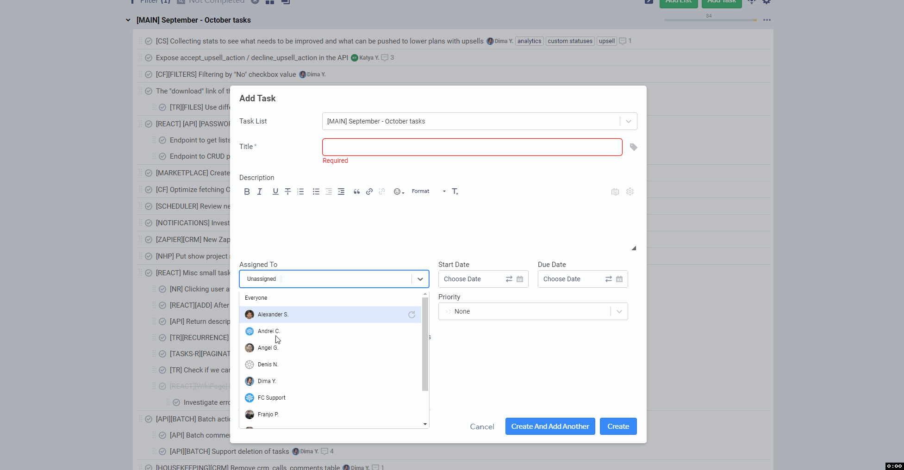Insert a bulleted list in description

[316, 192]
